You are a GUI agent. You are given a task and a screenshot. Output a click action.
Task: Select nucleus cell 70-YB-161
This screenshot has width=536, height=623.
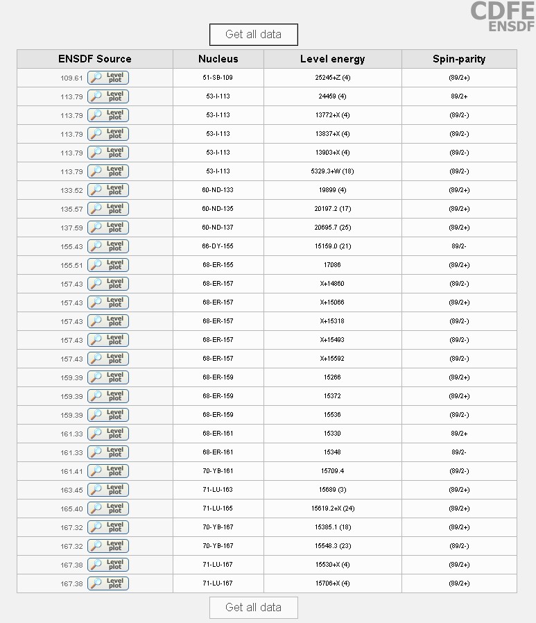[218, 471]
